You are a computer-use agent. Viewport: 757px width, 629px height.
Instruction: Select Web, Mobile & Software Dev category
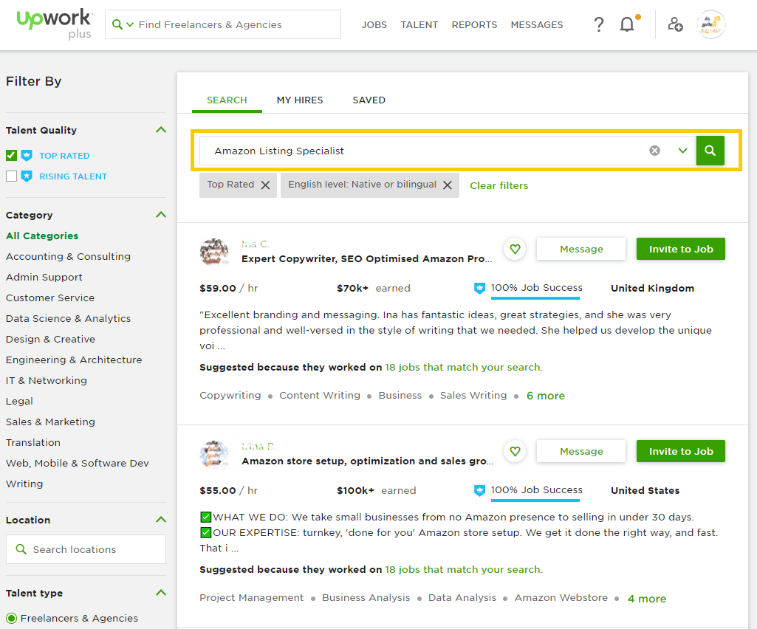[x=78, y=464]
